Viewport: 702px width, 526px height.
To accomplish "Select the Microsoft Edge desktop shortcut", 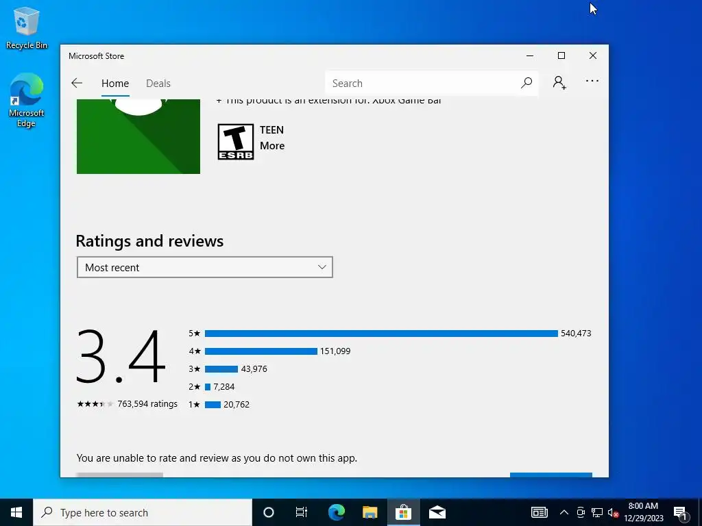I will (x=27, y=100).
